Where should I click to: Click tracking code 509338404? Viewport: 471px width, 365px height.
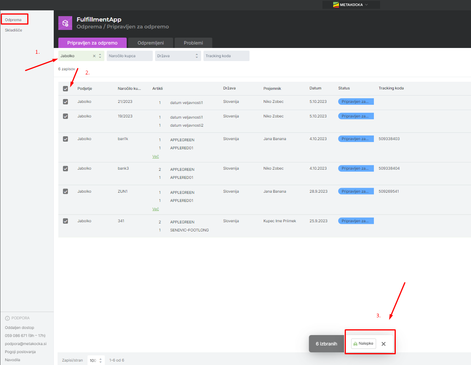click(x=389, y=168)
